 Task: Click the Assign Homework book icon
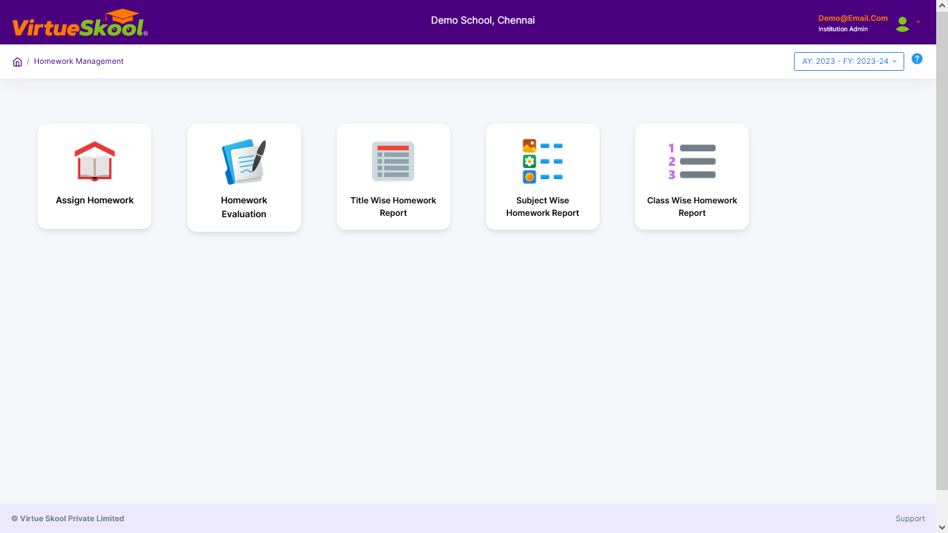pyautogui.click(x=94, y=162)
